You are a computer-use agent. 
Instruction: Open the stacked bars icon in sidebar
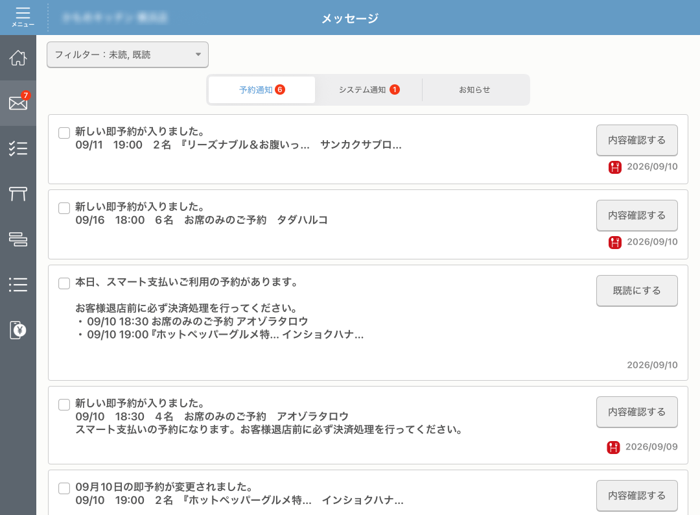(18, 239)
